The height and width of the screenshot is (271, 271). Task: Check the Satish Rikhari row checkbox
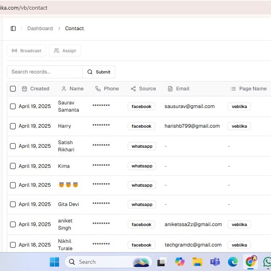click(x=13, y=146)
